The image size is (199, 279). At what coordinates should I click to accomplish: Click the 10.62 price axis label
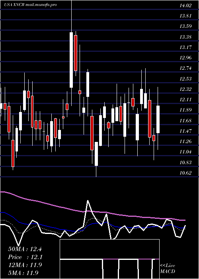point(185,173)
